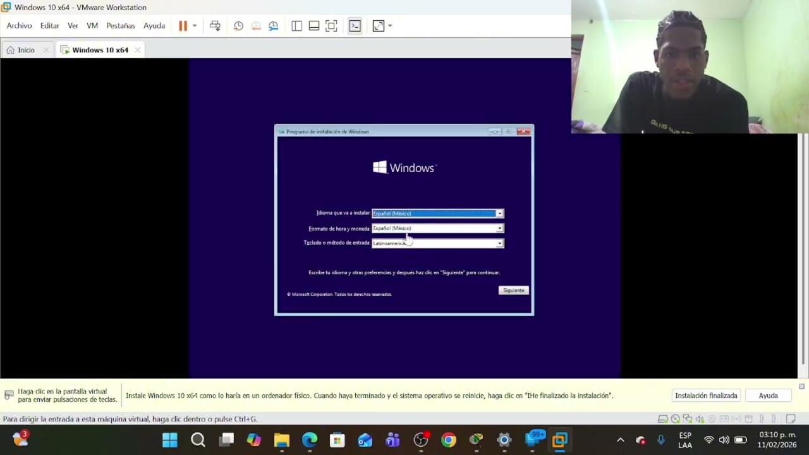Click the CD/DVD drive status icon
Screen dimensions: 809x455
coord(675,419)
